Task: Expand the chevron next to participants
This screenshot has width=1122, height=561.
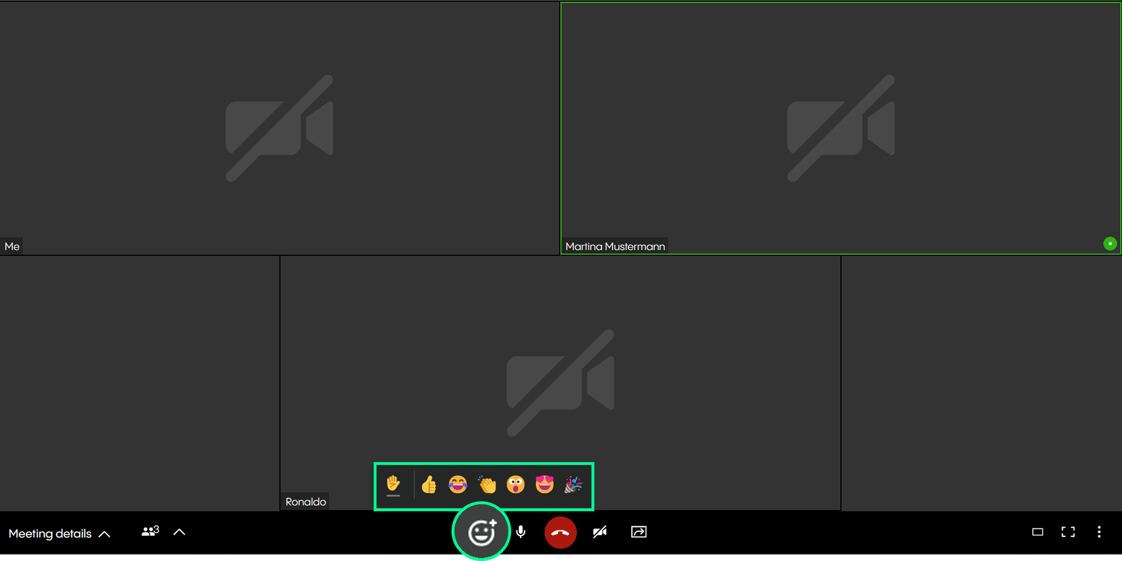Action: point(180,532)
